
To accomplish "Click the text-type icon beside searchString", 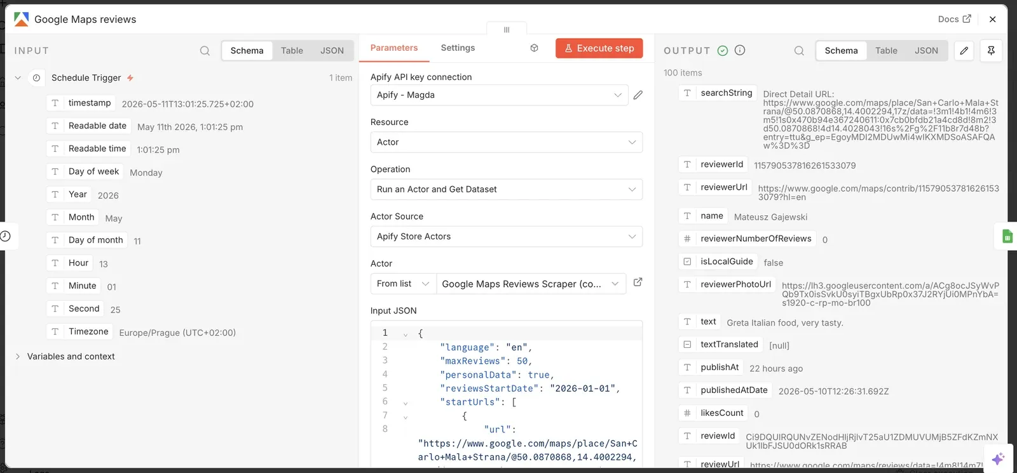I will [x=687, y=93].
